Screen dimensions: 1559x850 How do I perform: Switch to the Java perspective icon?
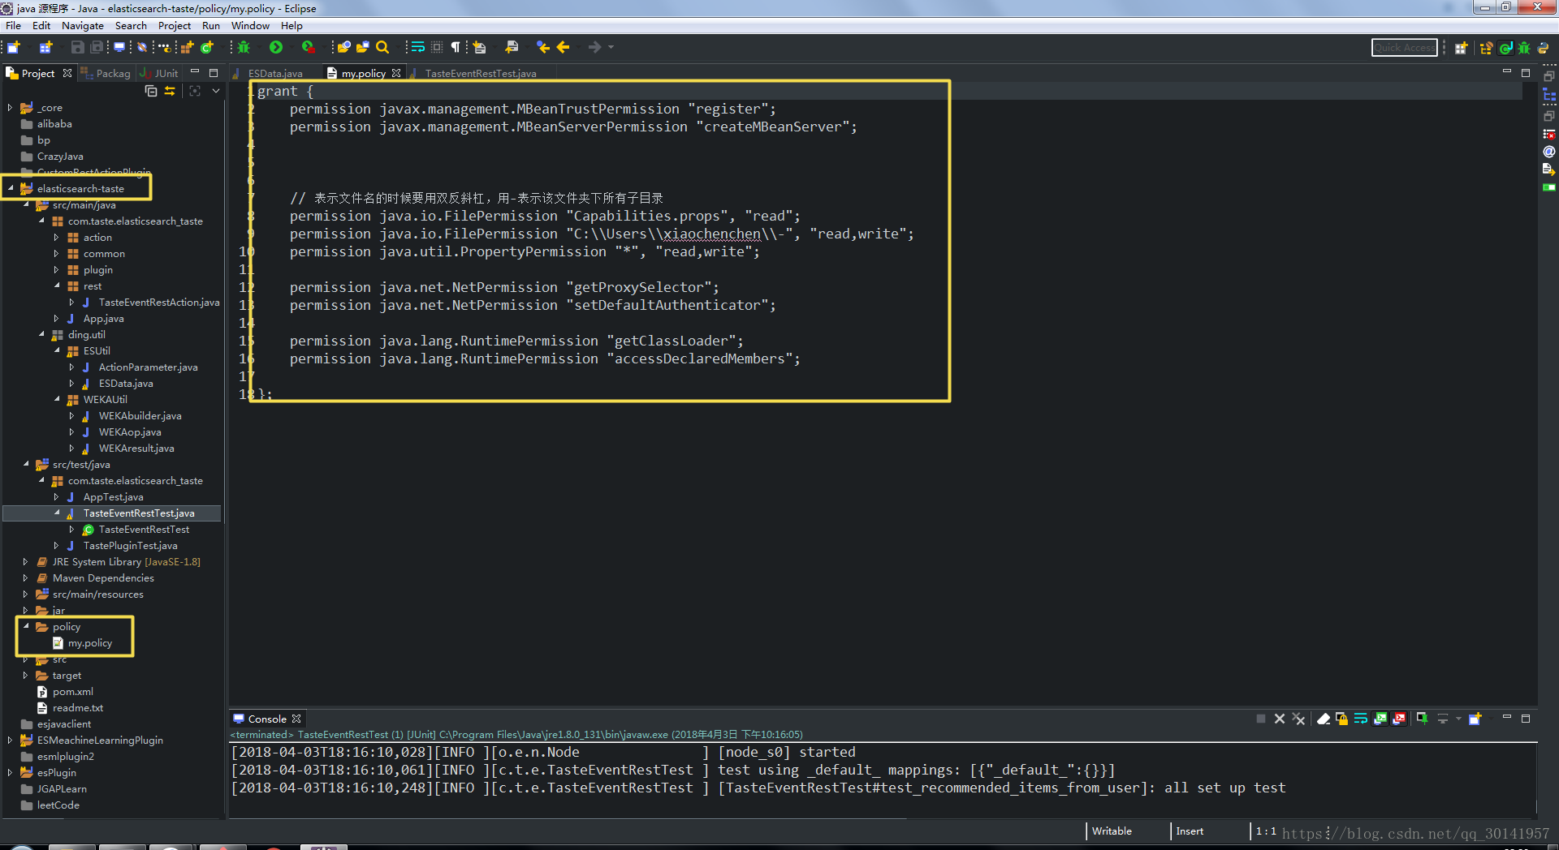click(x=1505, y=48)
